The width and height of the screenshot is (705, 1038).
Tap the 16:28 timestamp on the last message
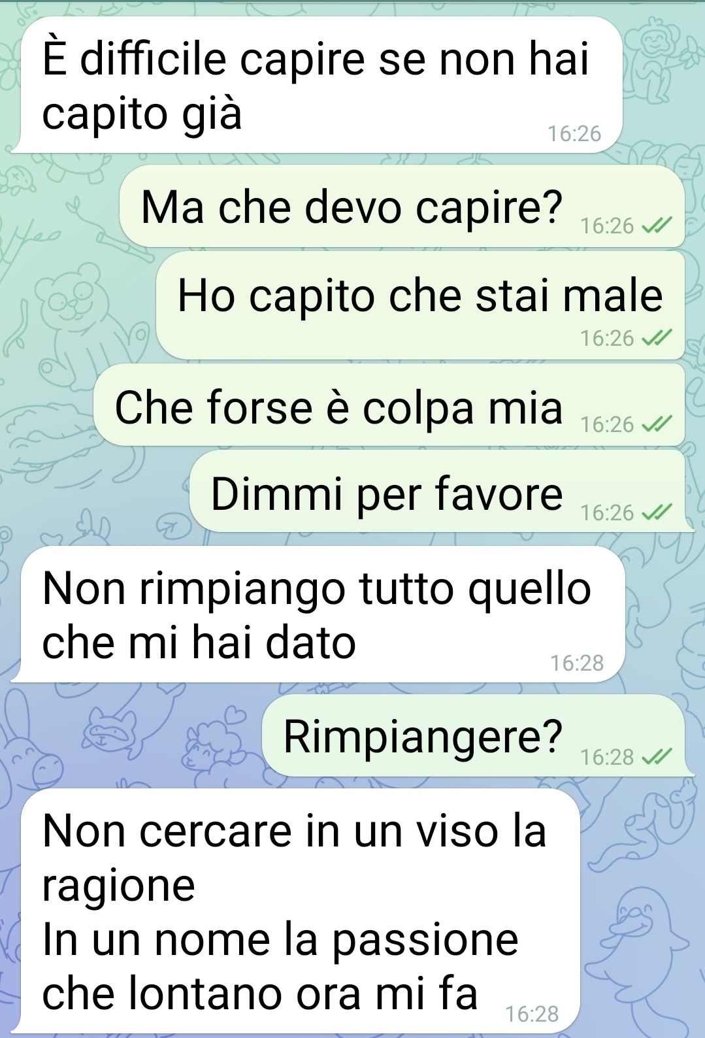(532, 1014)
